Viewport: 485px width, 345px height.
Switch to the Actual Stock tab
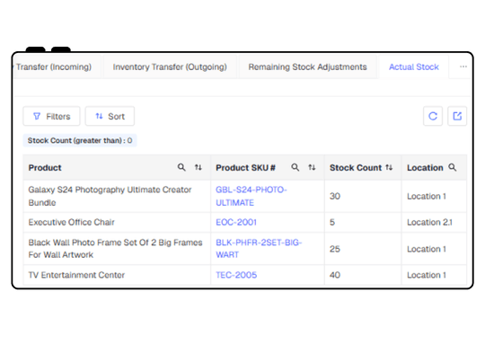413,66
